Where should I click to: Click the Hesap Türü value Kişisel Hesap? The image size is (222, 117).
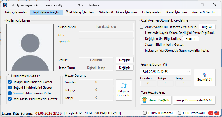[96, 68]
